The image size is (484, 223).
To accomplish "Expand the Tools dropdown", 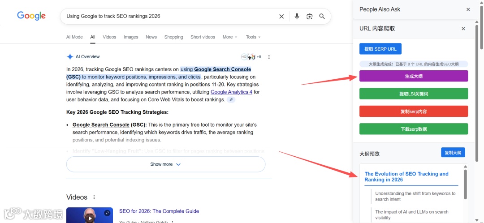I will [x=253, y=37].
